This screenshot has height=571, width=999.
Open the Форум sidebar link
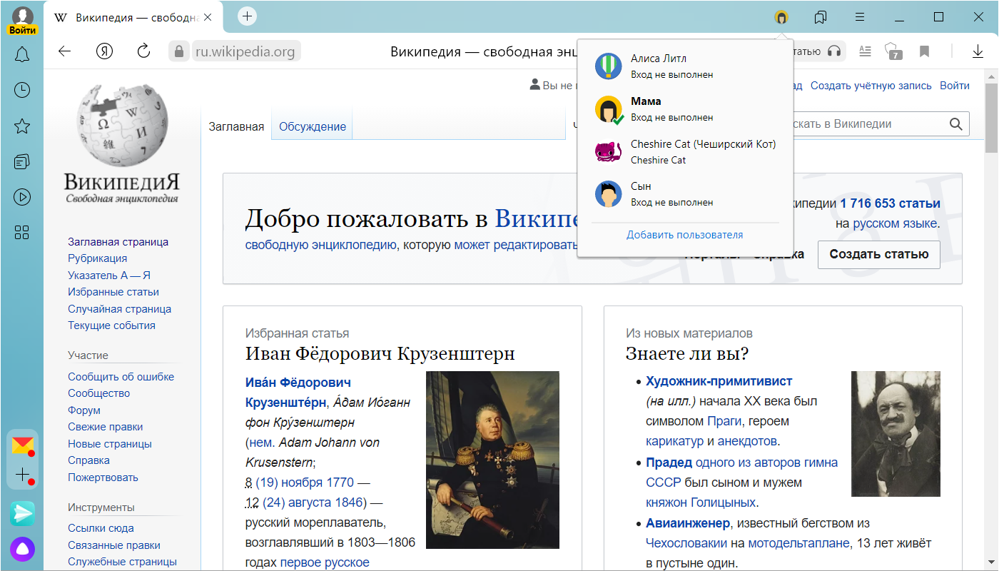click(x=84, y=410)
